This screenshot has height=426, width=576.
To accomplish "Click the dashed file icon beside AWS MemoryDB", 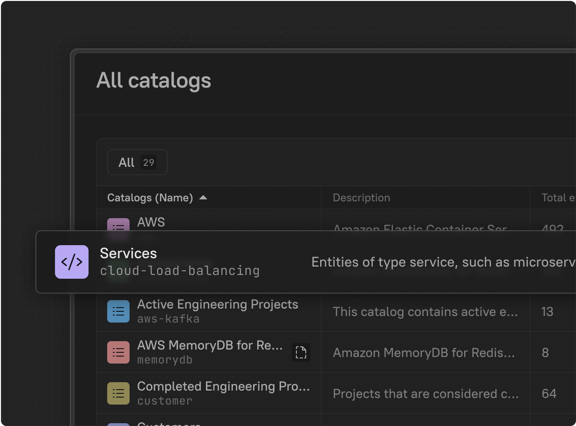I will click(301, 352).
